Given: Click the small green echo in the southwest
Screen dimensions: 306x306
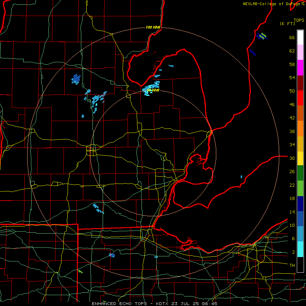Looking at the screenshot, I should coord(80,271).
